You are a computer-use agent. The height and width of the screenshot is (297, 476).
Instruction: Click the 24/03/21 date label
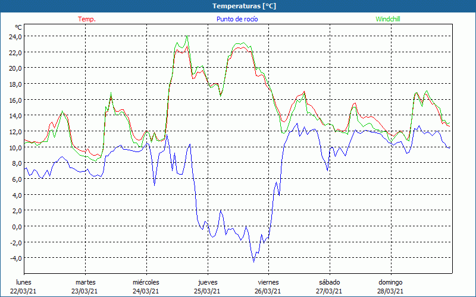[x=146, y=291]
